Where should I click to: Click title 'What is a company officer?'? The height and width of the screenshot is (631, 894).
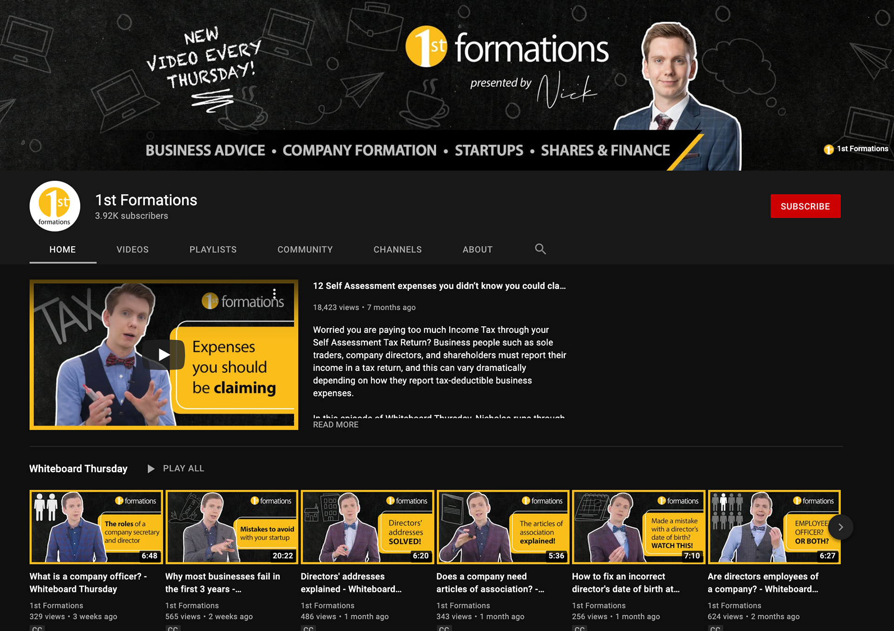click(x=88, y=583)
